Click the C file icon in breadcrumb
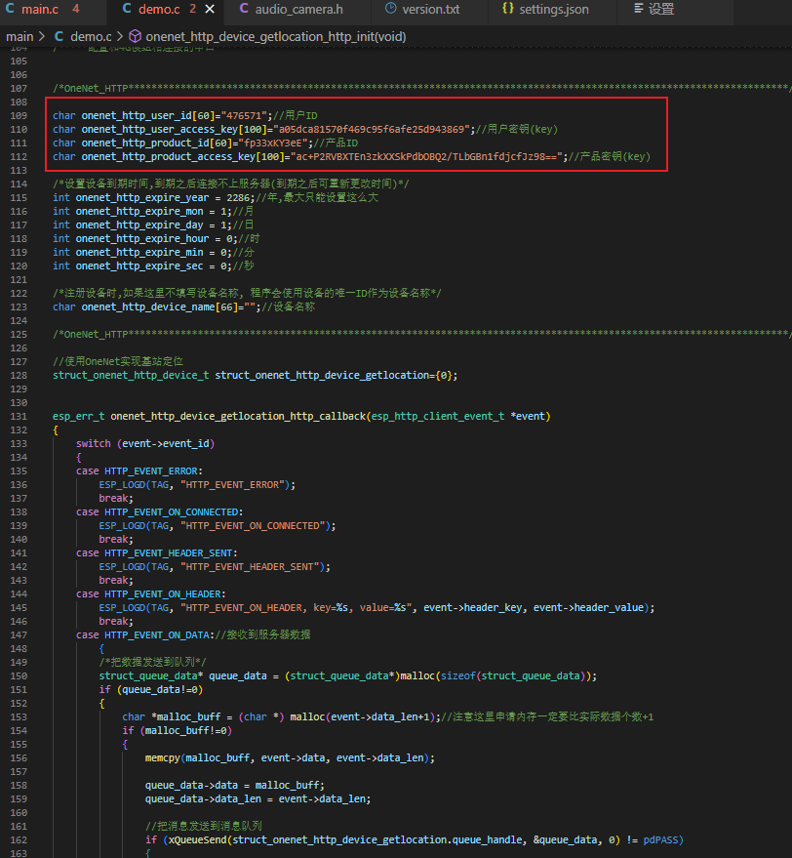Viewport: 792px width, 858px height. coord(59,37)
